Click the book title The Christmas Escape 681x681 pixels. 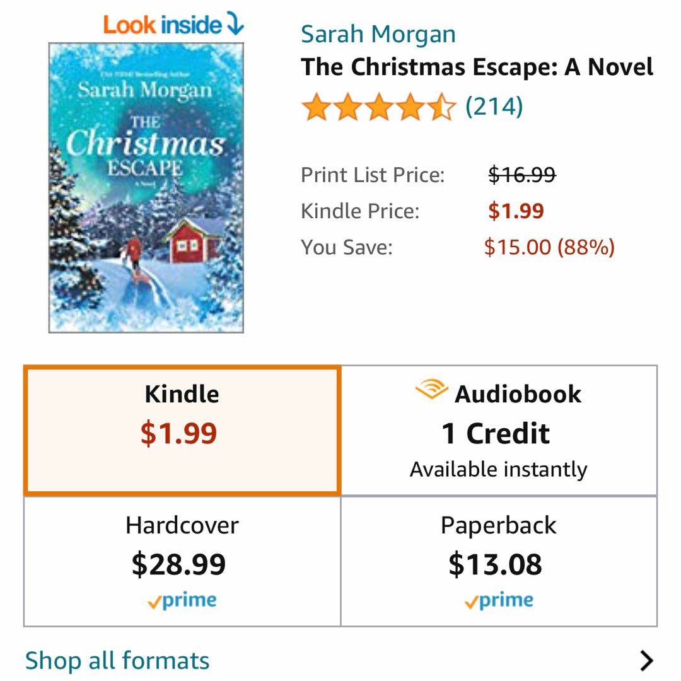click(x=477, y=67)
